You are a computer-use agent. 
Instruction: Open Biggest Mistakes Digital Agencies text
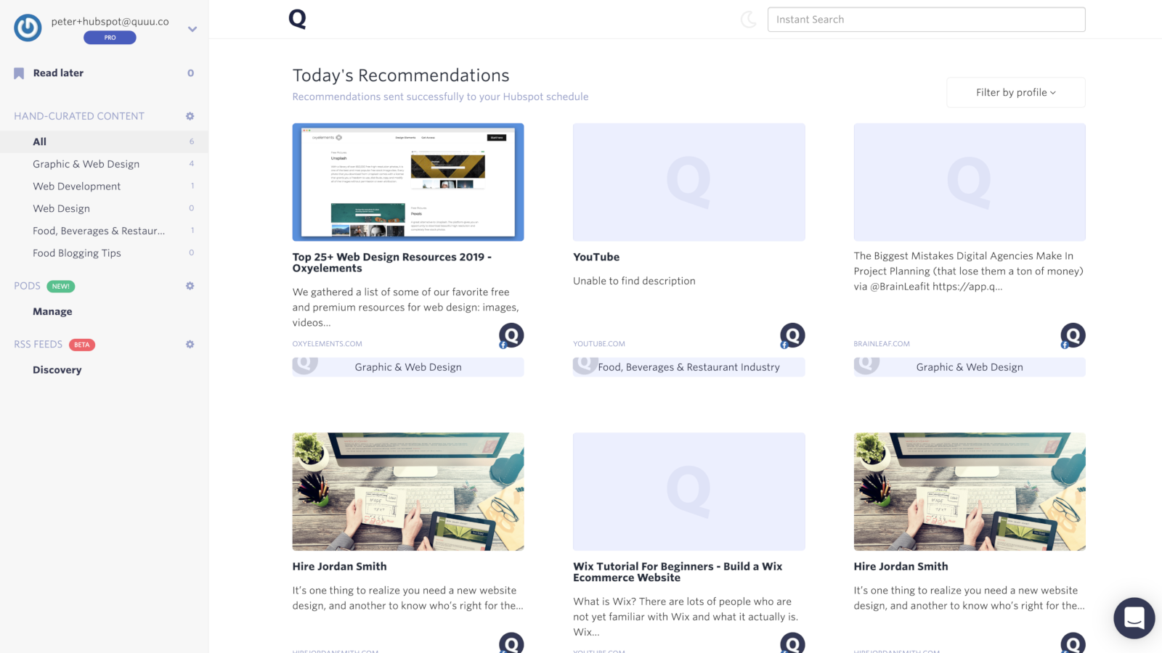[969, 271]
